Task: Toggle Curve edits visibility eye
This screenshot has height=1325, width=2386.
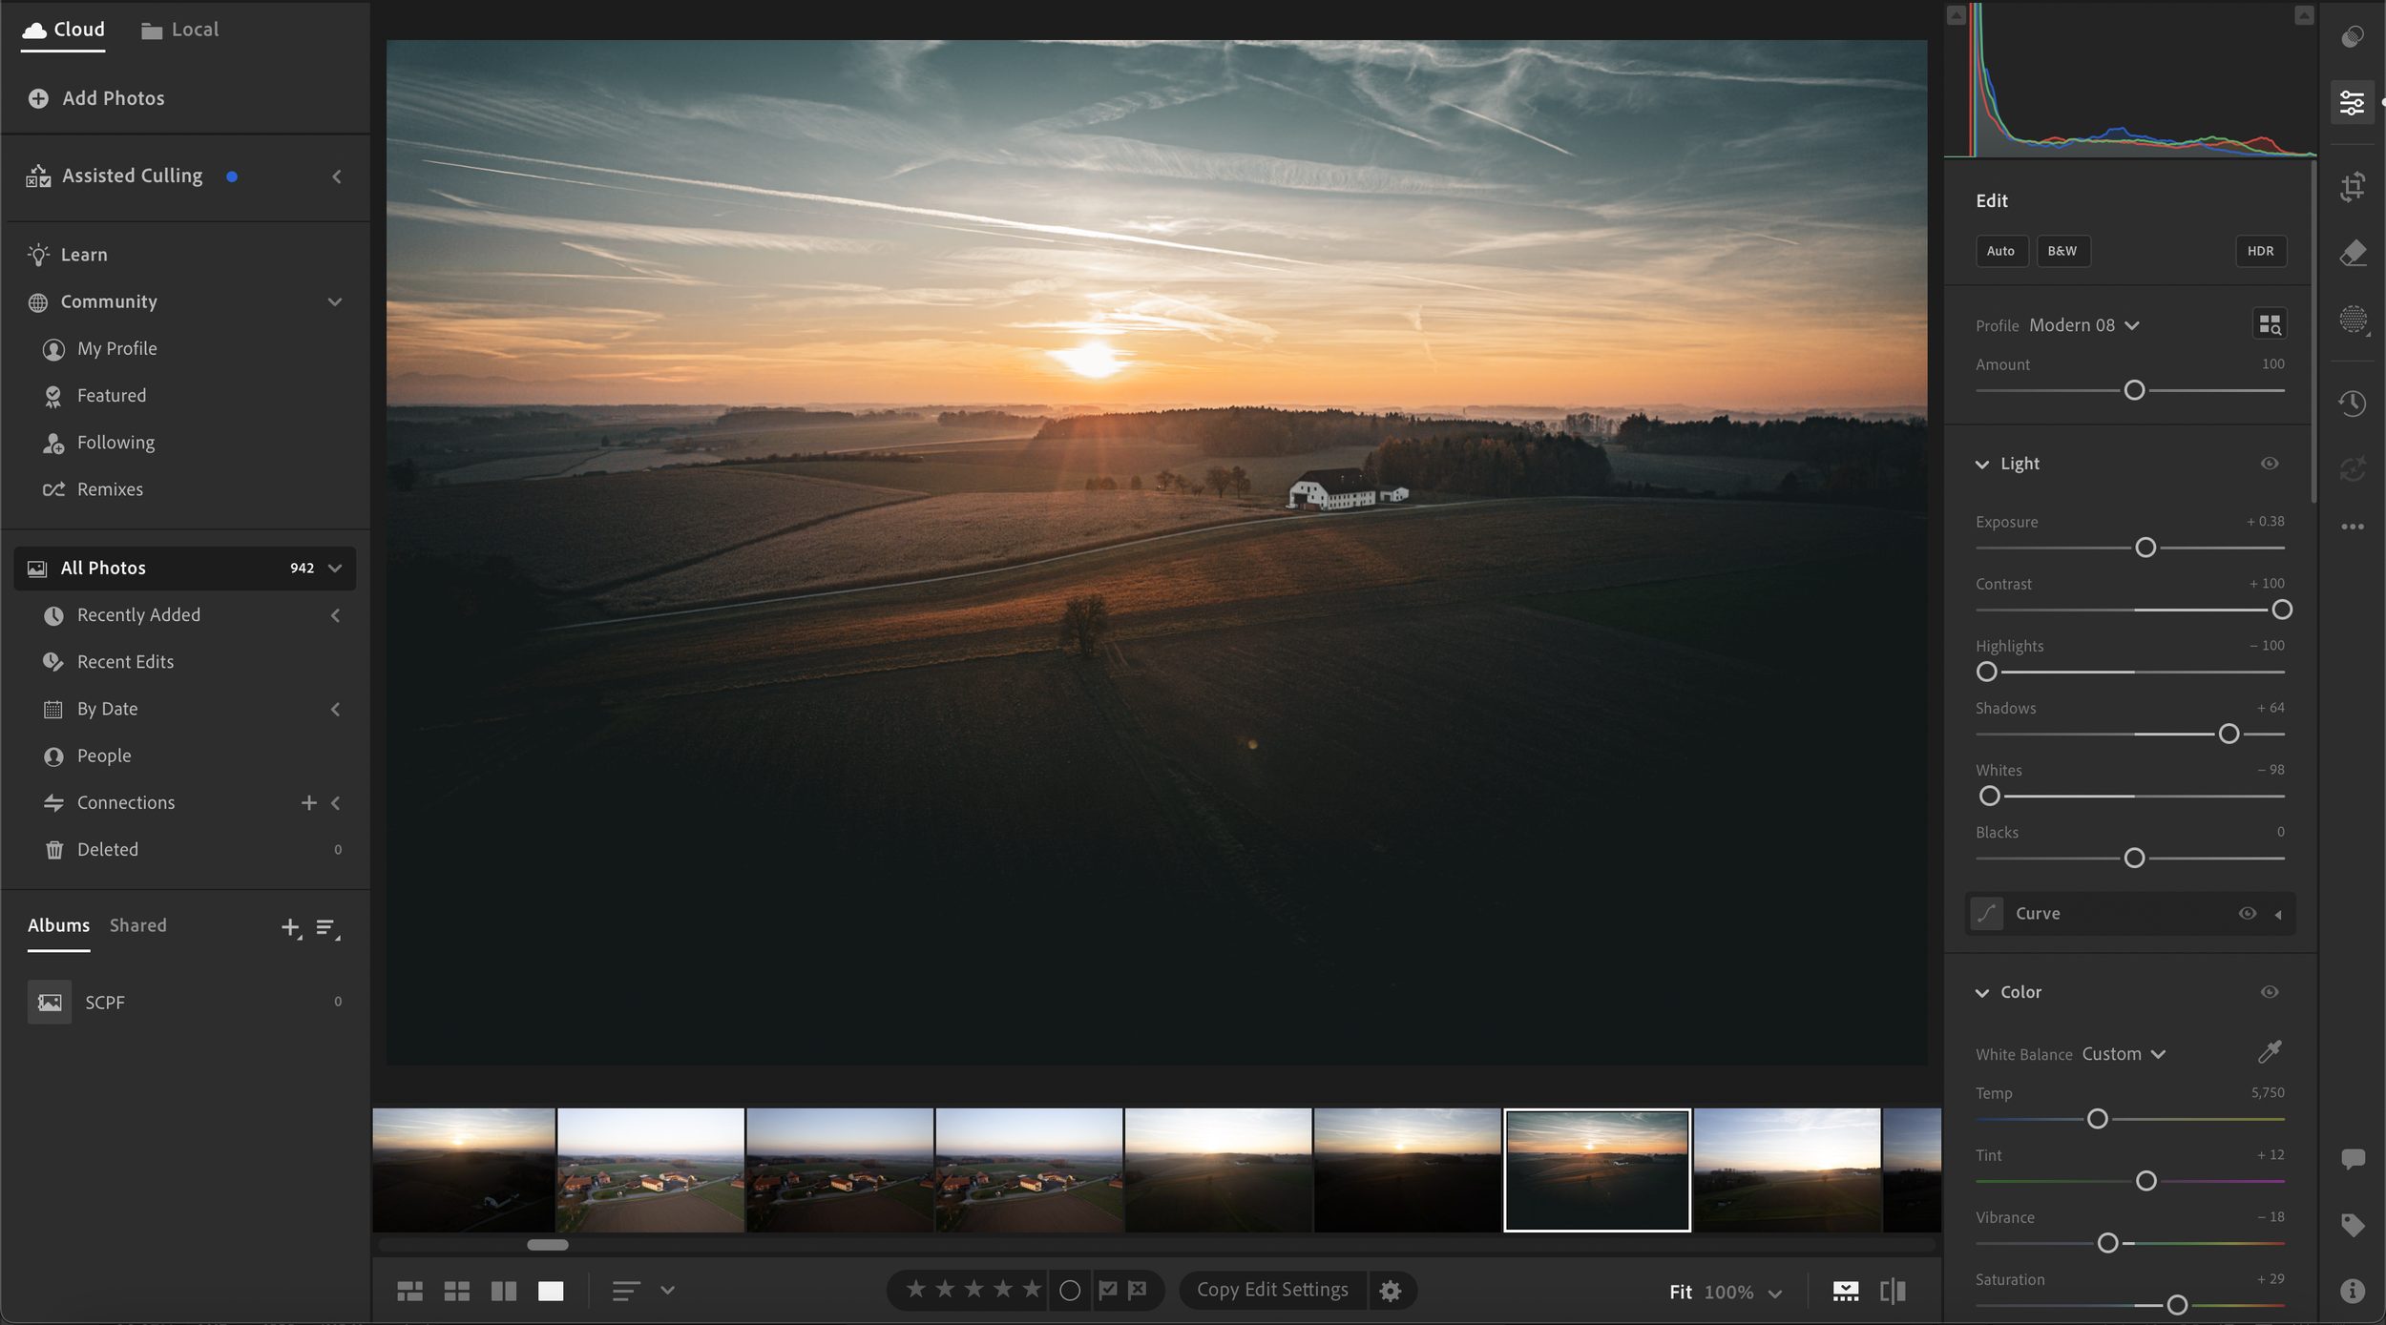Action: (x=2247, y=914)
